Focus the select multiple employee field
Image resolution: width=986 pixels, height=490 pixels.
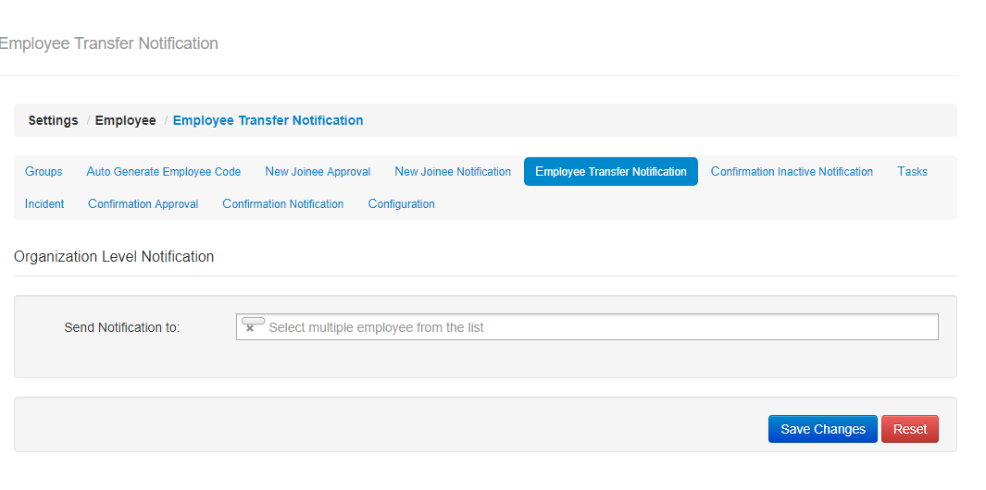point(593,327)
